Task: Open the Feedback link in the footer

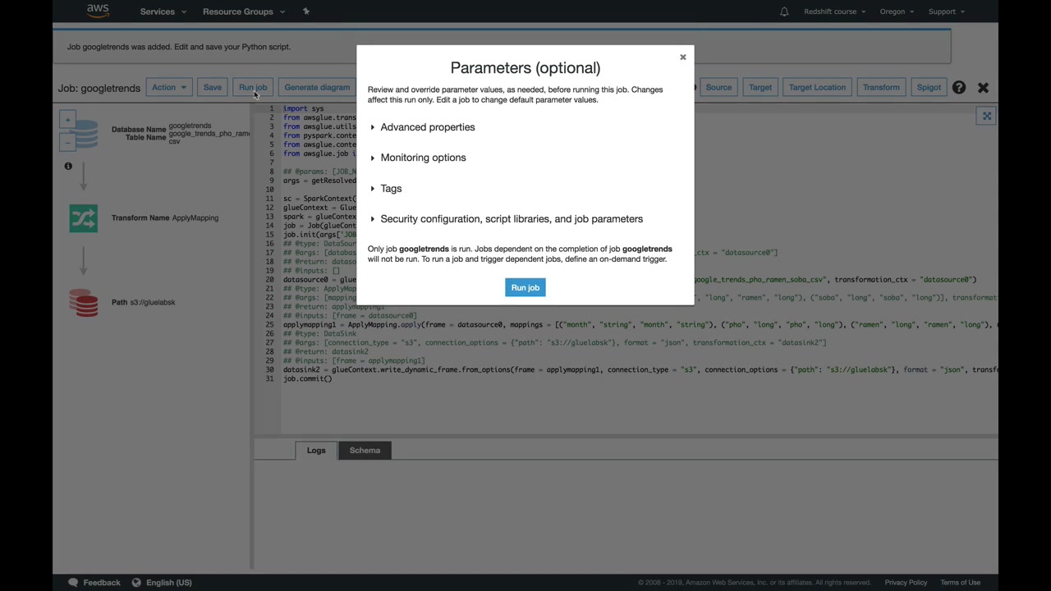Action: pos(102,583)
